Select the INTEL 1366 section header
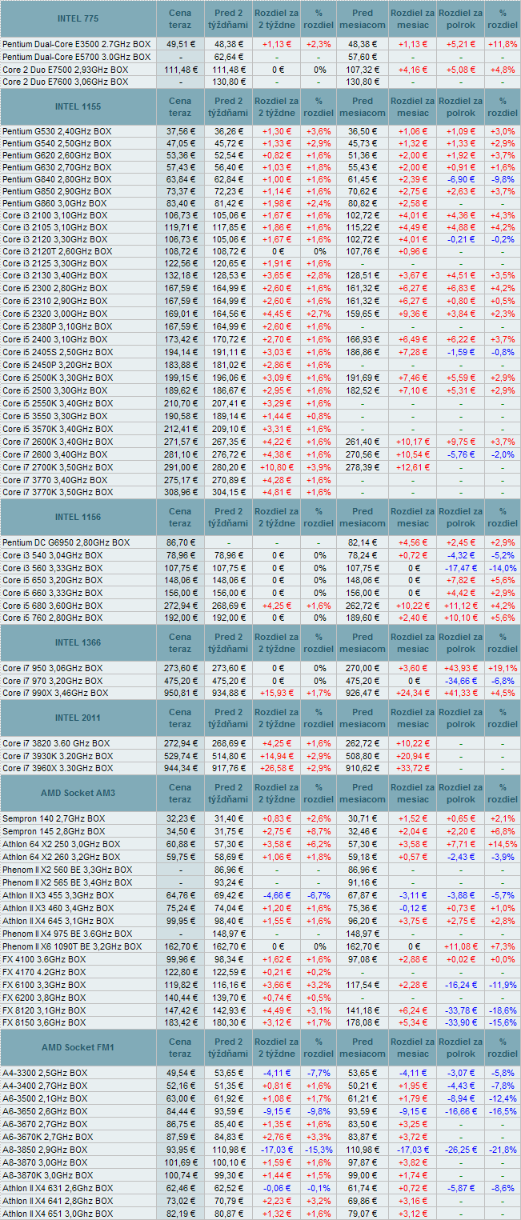 [x=79, y=642]
